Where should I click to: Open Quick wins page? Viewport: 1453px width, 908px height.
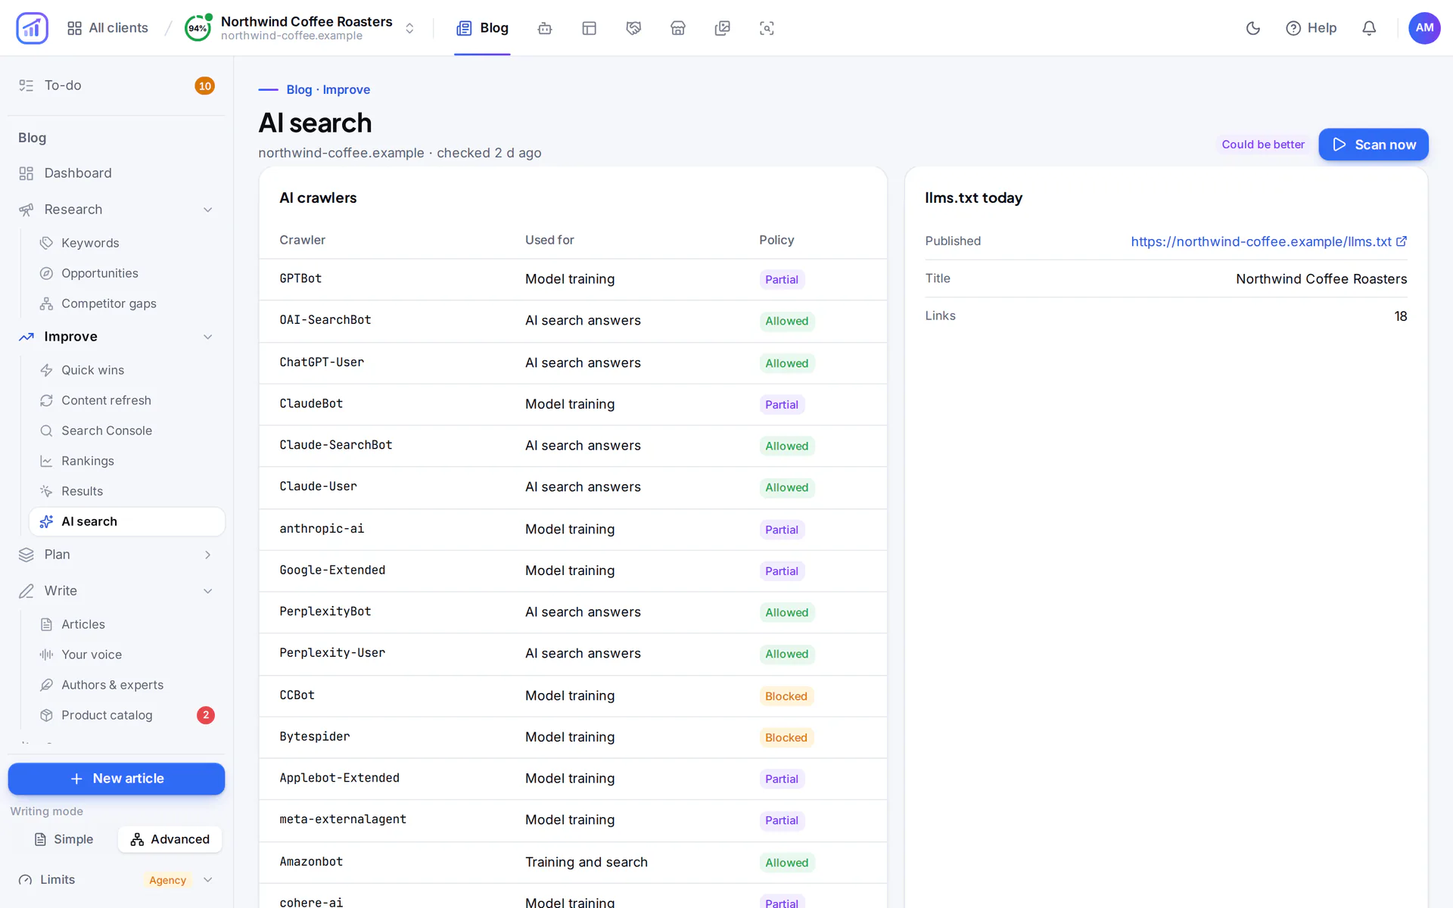127,370
